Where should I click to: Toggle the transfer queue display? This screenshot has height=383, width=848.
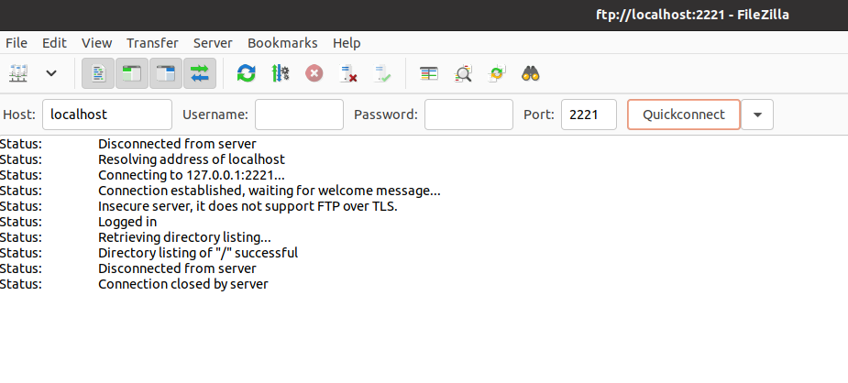[x=200, y=73]
